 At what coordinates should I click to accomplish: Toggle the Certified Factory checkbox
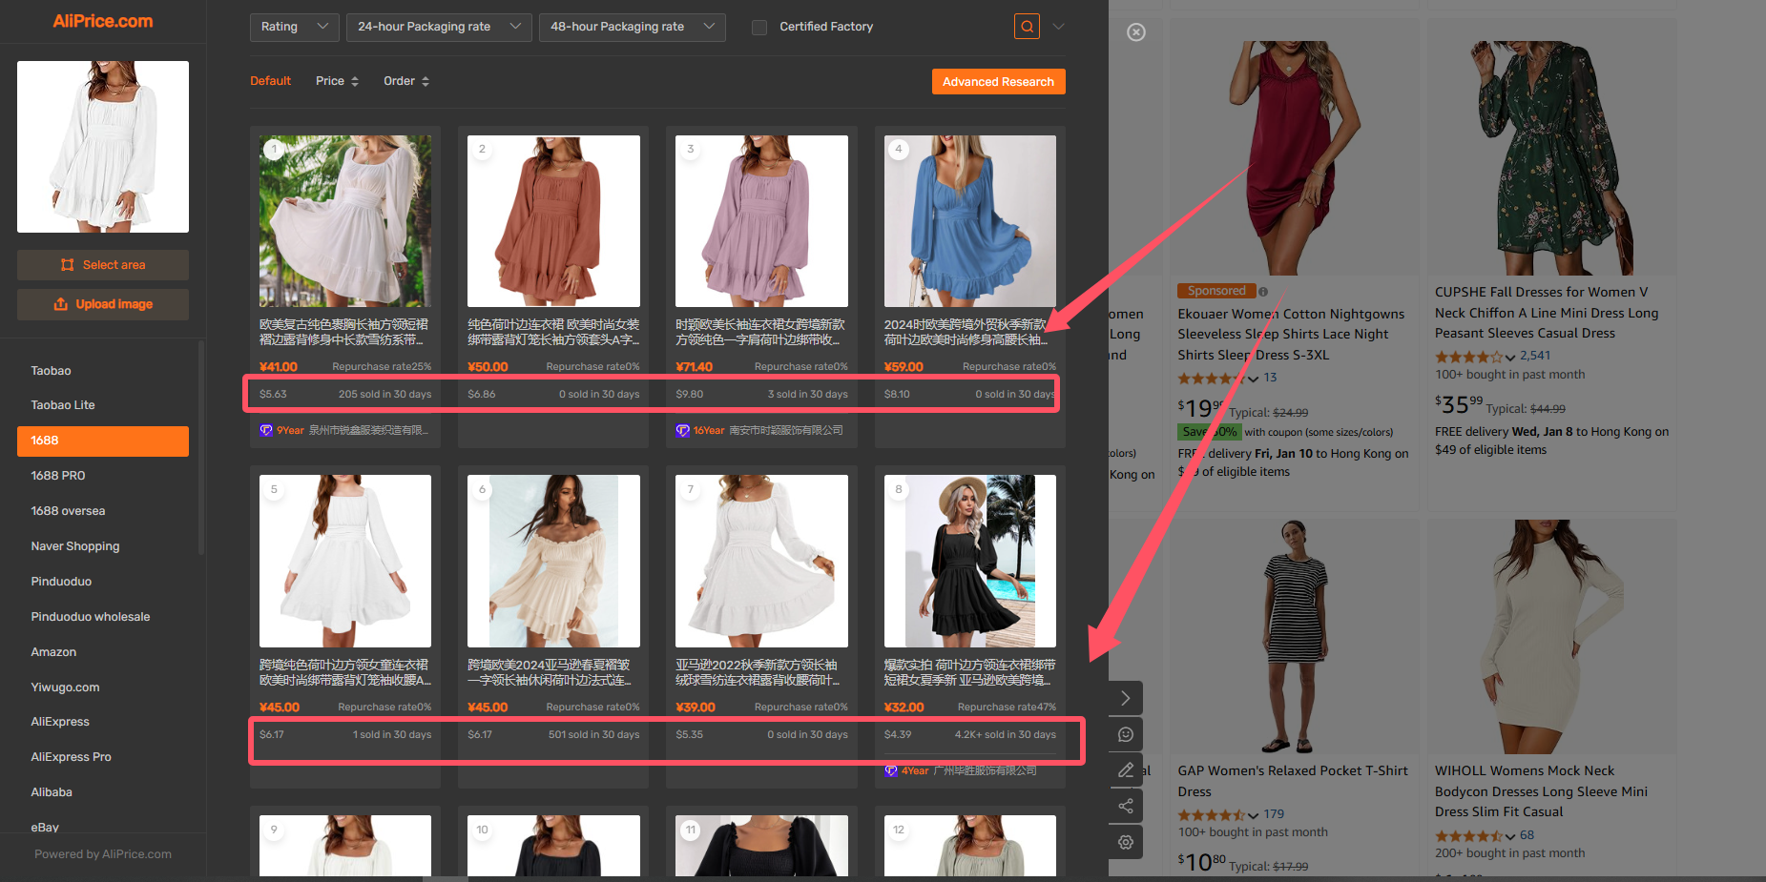tap(759, 27)
